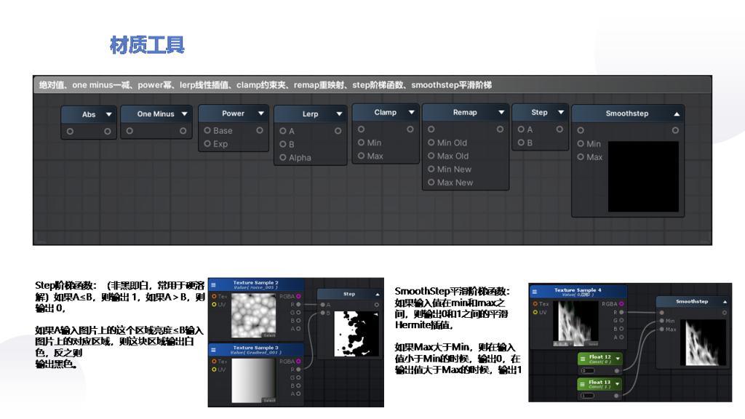Screen dimensions: 745x419
Task: Select the Min Old port on Remap
Action: tap(431, 143)
